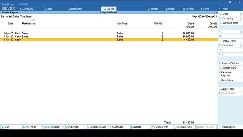Click Q: Quit in bottom bar
243x137 pixels.
(10, 127)
